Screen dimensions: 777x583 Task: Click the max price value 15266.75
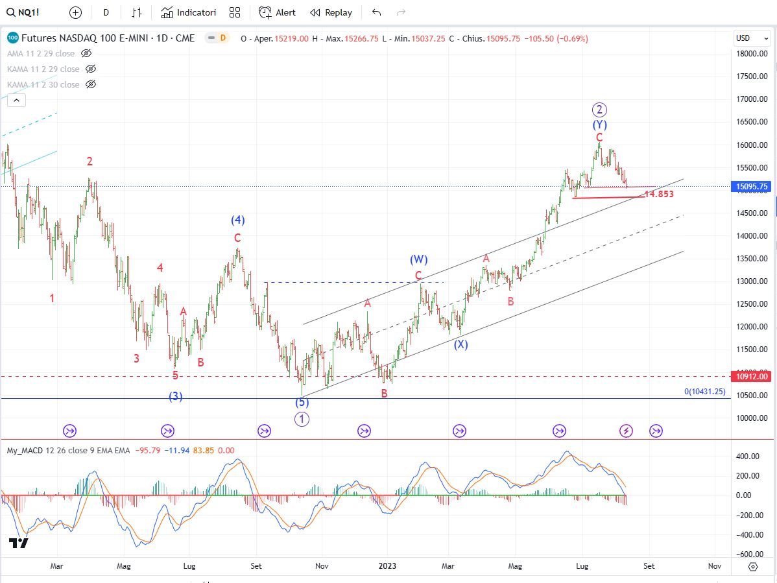click(361, 39)
